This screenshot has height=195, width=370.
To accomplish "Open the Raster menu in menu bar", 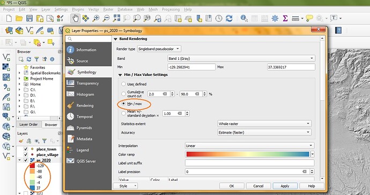I will (x=108, y=10).
